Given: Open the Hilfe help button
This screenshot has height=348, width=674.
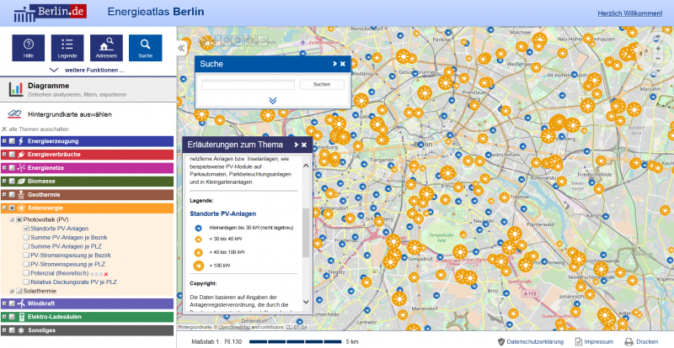Looking at the screenshot, I should [29, 48].
